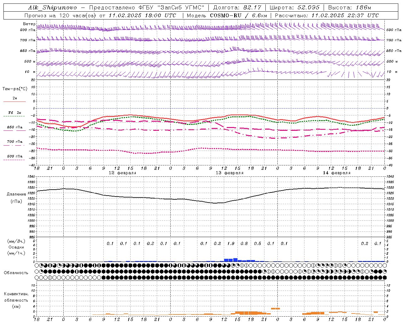Click the 13 февраля date label
This screenshot has width=403, height=322.
pos(230,173)
